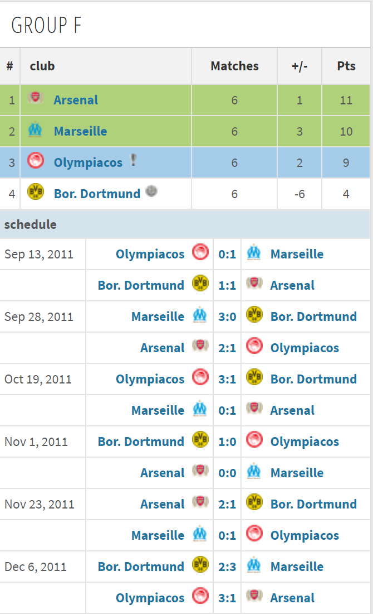Open the 2:3 Dortmund vs Marseille result
Viewport: 373px width, 614px height.
tap(227, 567)
